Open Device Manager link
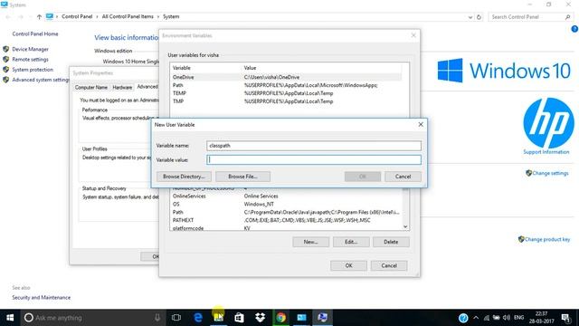This screenshot has width=579, height=326. 30,49
